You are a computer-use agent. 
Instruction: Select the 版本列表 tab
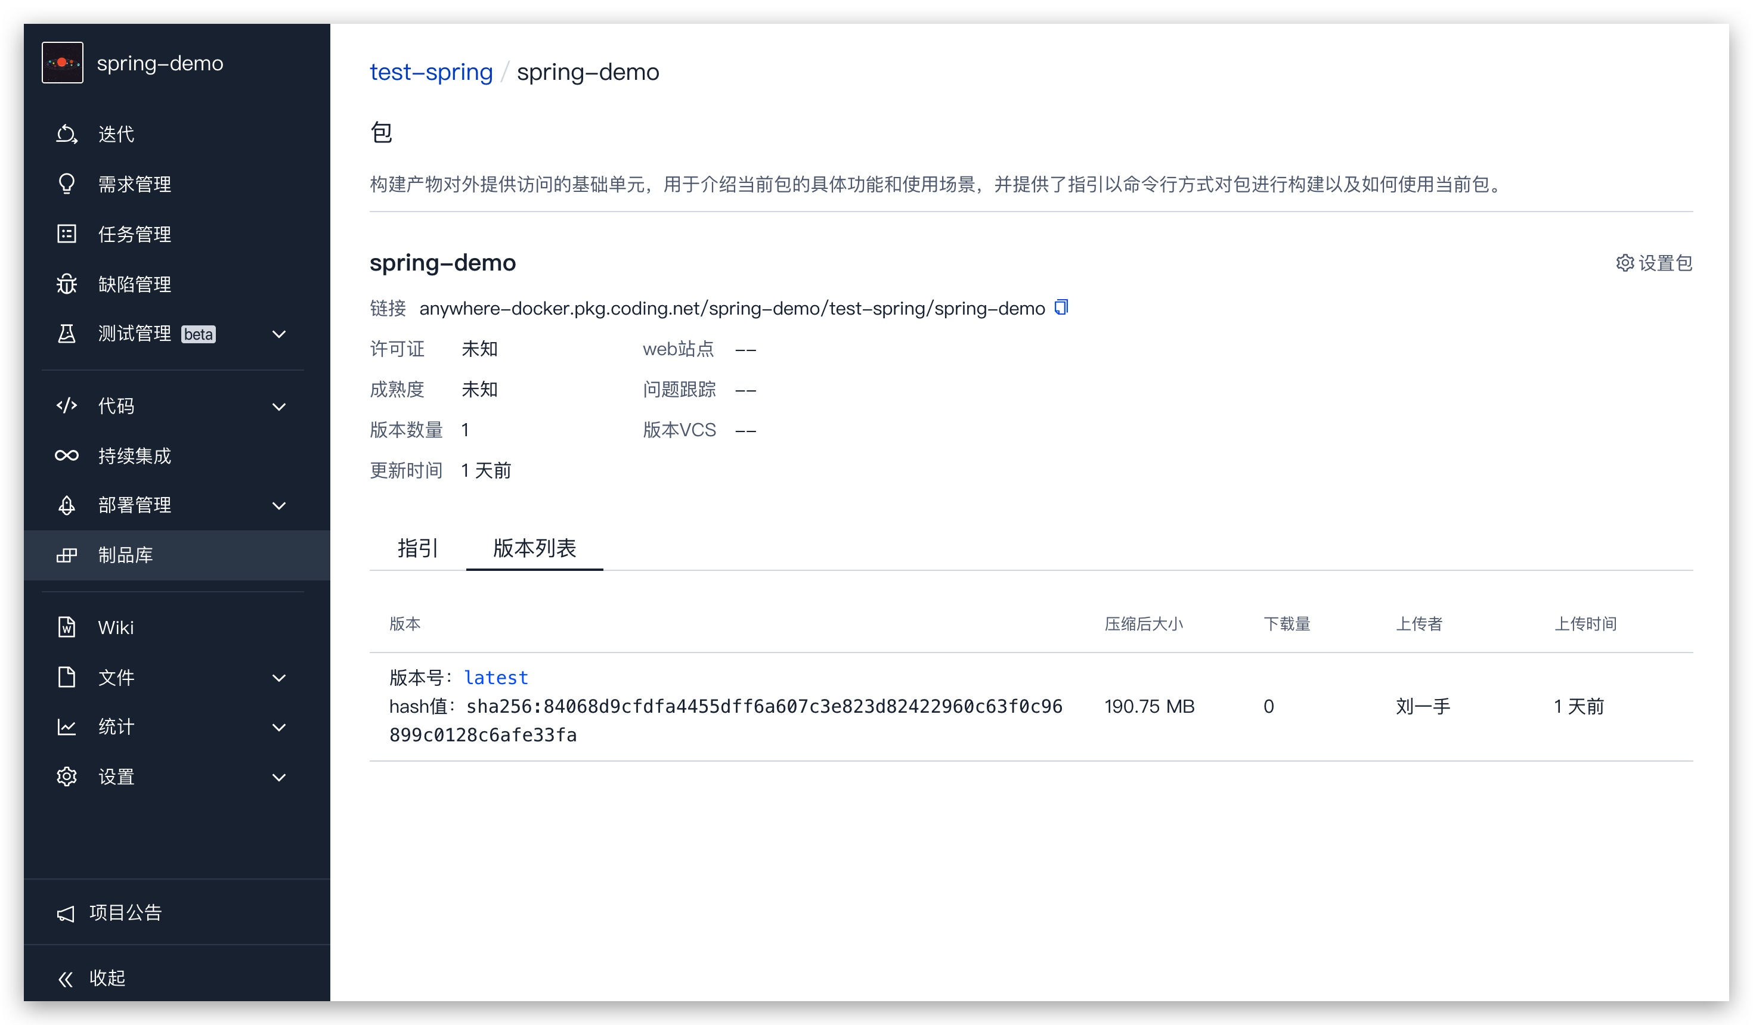[x=534, y=549]
